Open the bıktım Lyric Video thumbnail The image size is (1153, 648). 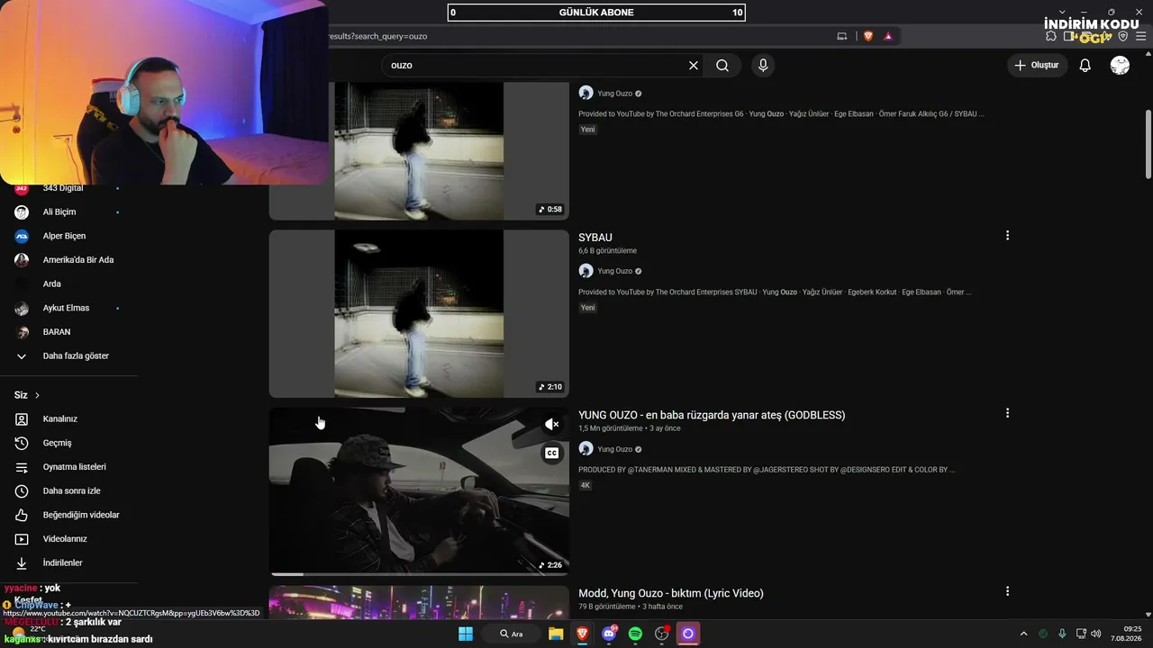click(419, 602)
